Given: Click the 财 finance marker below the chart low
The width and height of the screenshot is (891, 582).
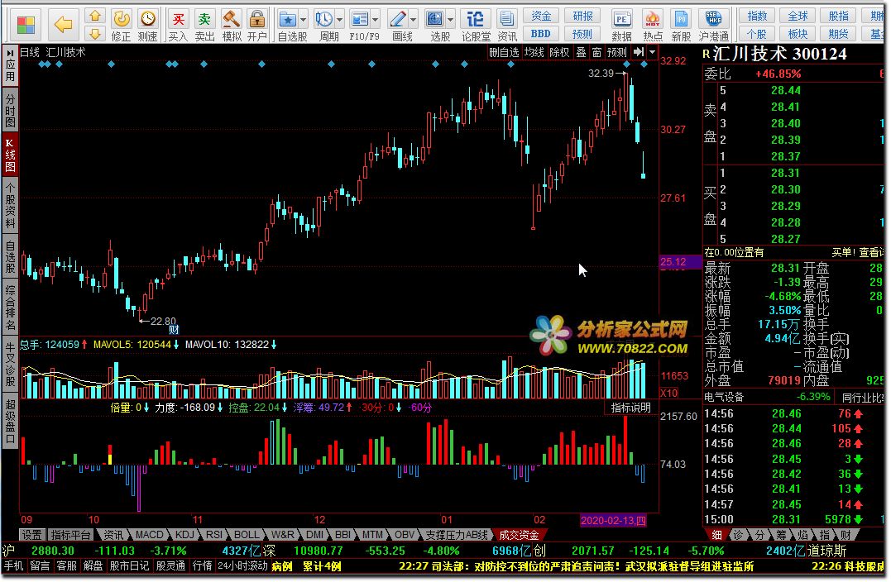Looking at the screenshot, I should tap(174, 329).
